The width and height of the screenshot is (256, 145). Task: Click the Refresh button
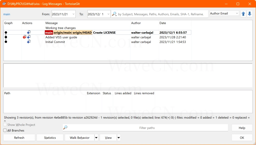[19, 138]
